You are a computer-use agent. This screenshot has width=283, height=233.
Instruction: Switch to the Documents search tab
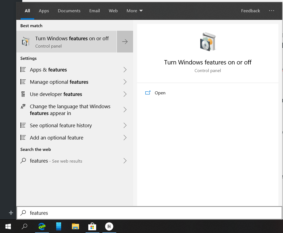click(69, 11)
